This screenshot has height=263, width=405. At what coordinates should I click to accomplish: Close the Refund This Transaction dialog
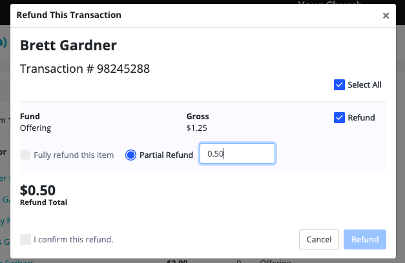pyautogui.click(x=386, y=15)
